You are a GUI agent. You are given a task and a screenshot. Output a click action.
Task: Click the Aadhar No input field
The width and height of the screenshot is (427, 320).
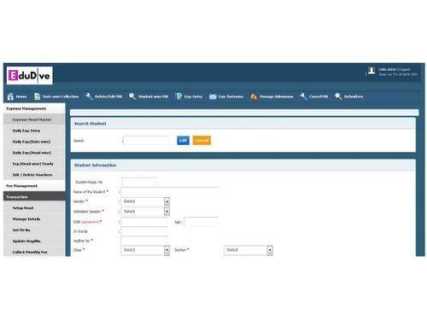pyautogui.click(x=144, y=241)
